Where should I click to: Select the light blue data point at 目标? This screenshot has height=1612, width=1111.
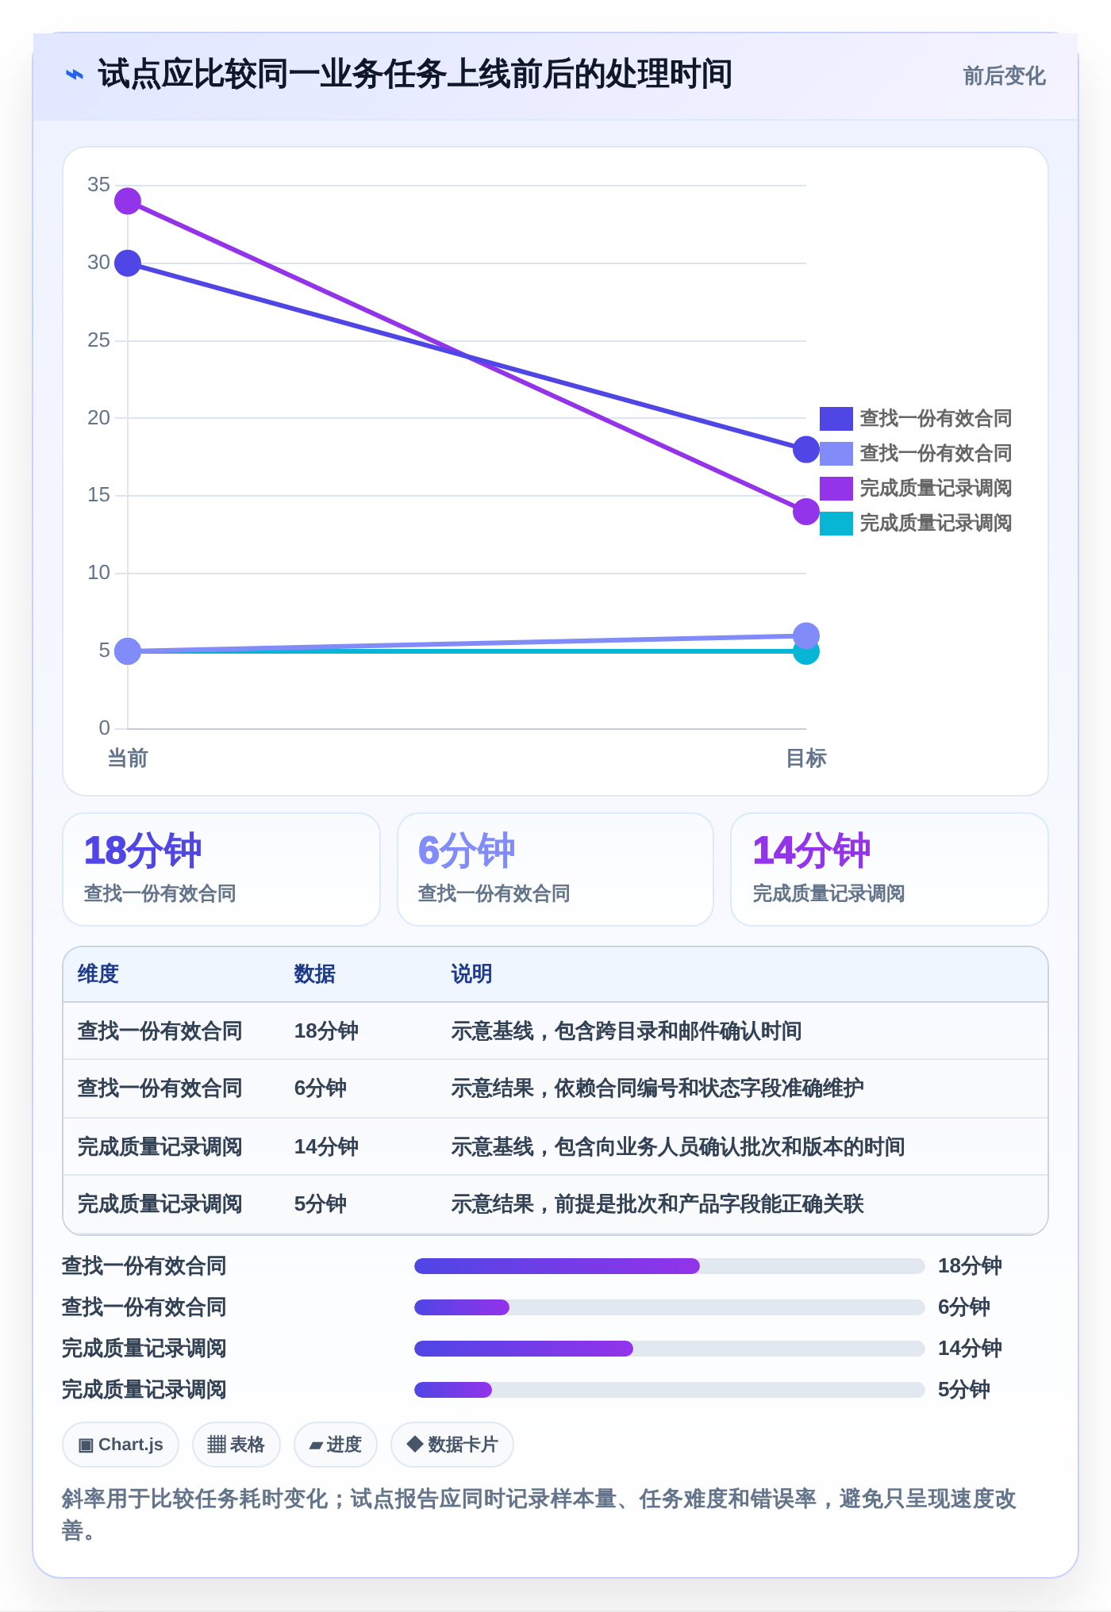tap(806, 635)
